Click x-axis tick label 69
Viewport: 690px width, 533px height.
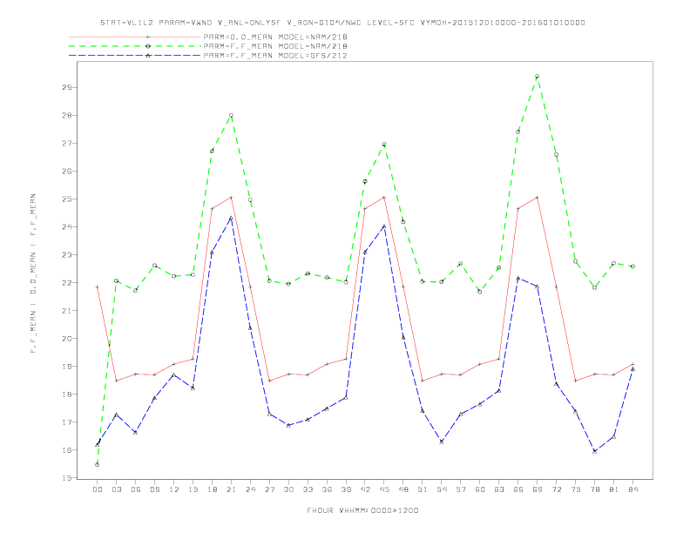click(x=538, y=489)
